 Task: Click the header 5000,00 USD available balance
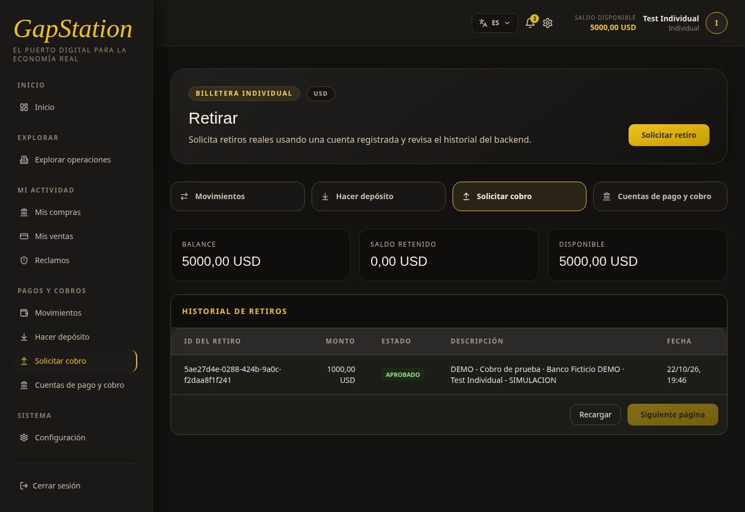coord(613,27)
